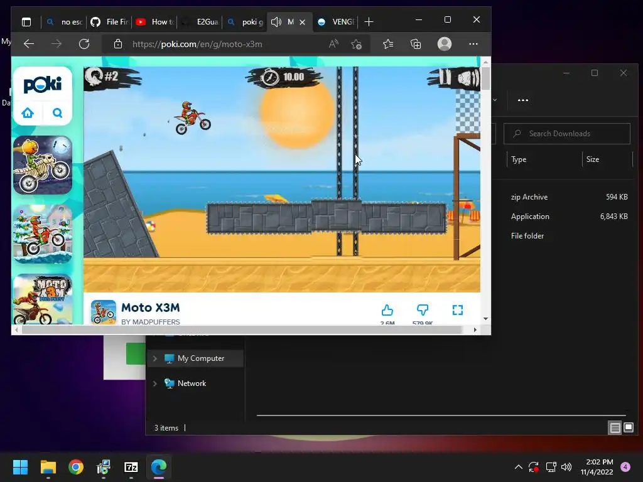Click the Moto X3M game title
Screen dimensions: 643x482
[x=151, y=308]
